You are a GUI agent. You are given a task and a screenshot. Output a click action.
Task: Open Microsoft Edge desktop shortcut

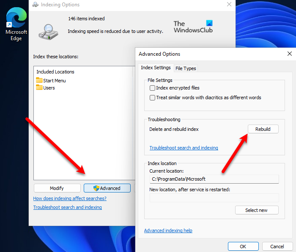click(x=16, y=24)
